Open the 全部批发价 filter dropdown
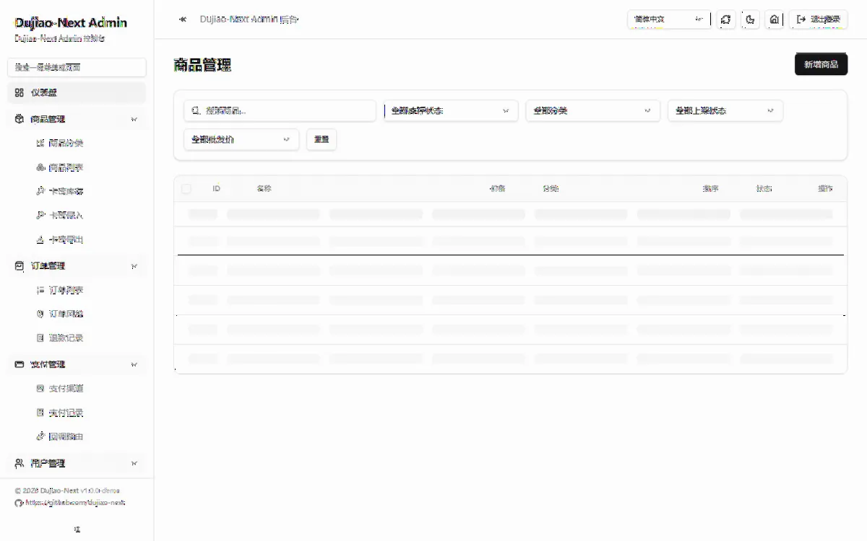This screenshot has height=541, width=867. click(x=241, y=139)
